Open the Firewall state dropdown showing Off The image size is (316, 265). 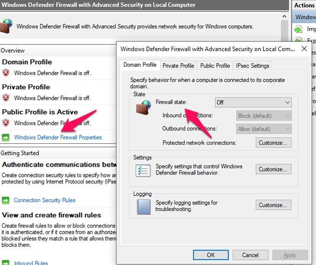tap(254, 103)
